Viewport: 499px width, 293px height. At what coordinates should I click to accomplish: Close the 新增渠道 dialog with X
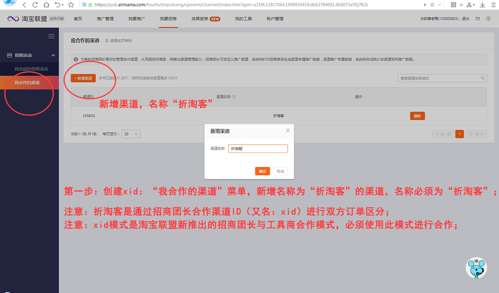(288, 131)
